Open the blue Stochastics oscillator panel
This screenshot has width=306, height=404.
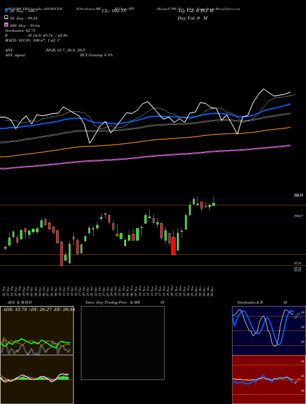click(269, 331)
